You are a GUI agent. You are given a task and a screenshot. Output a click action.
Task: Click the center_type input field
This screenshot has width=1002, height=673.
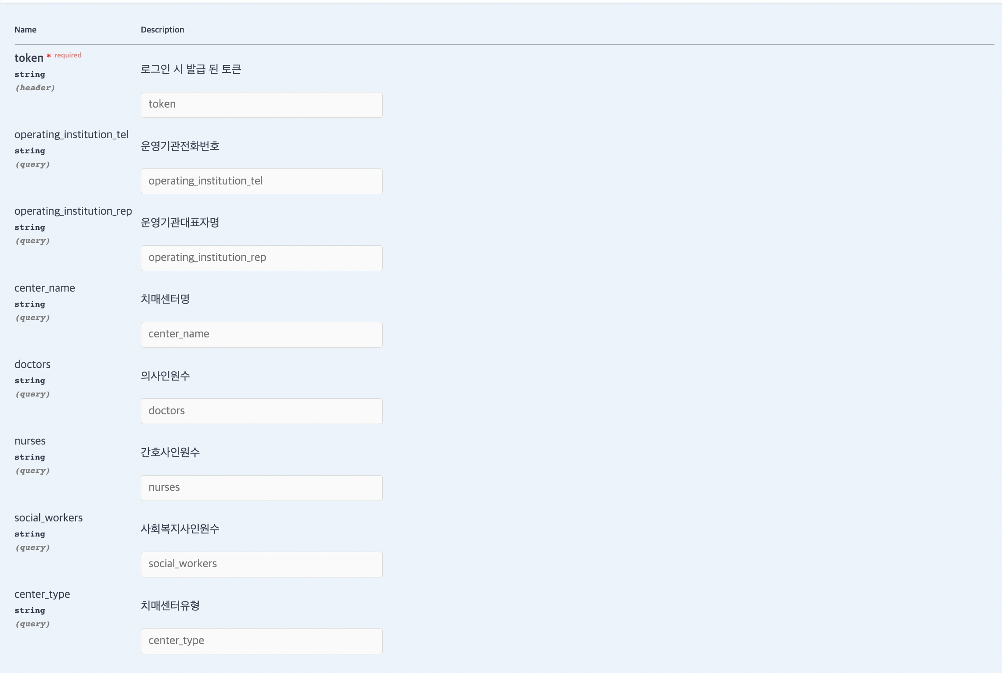point(261,641)
